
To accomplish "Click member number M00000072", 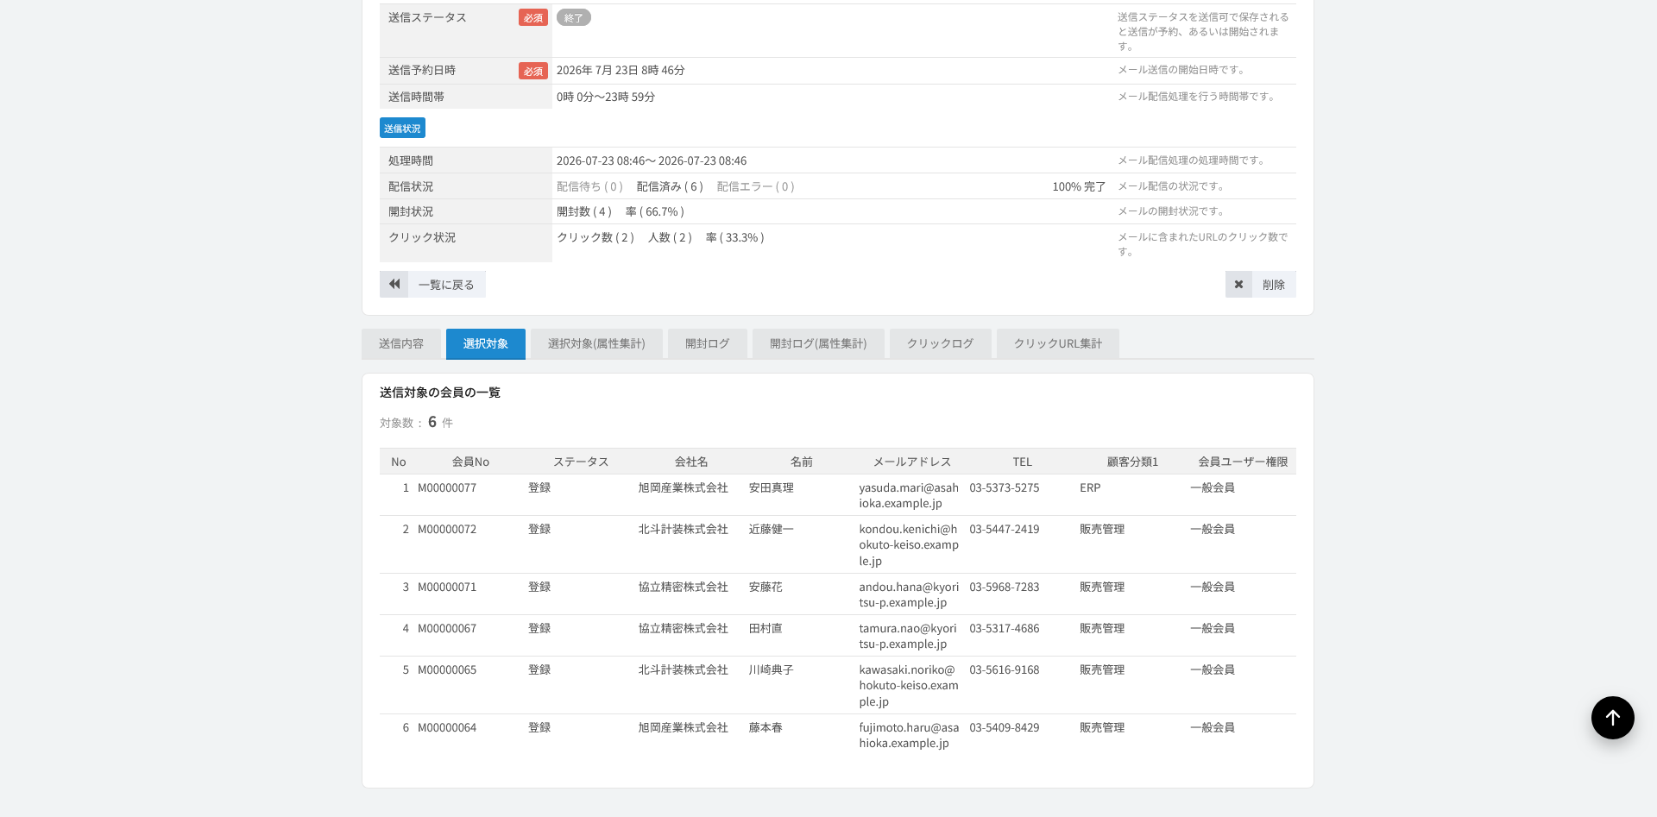I will tap(447, 529).
